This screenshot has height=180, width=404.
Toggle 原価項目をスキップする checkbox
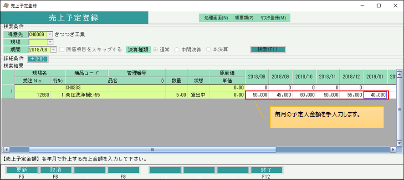[x=62, y=50]
